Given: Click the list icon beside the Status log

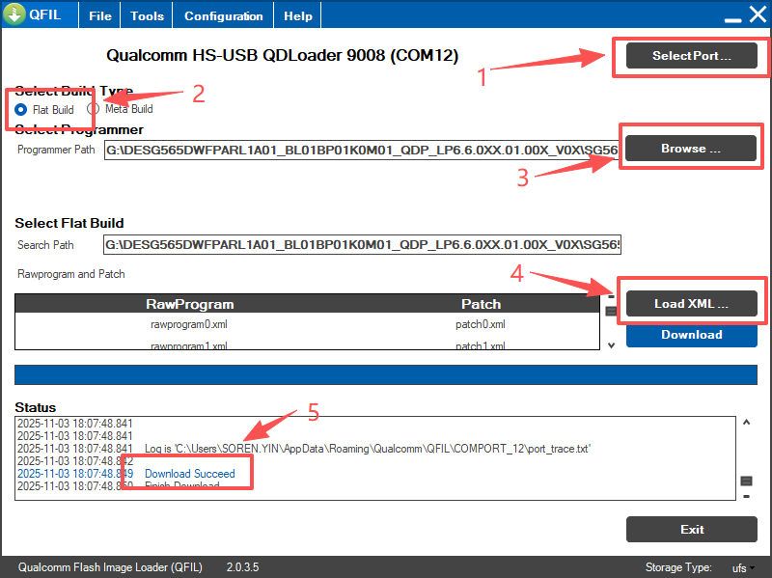Looking at the screenshot, I should pyautogui.click(x=746, y=481).
